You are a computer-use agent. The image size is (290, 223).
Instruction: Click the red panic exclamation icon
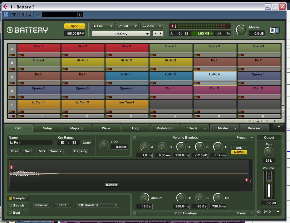(x=172, y=26)
